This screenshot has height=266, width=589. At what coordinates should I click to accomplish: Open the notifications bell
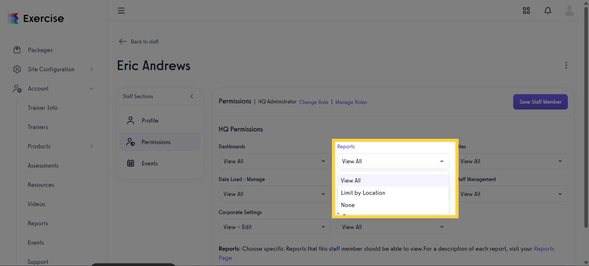548,11
